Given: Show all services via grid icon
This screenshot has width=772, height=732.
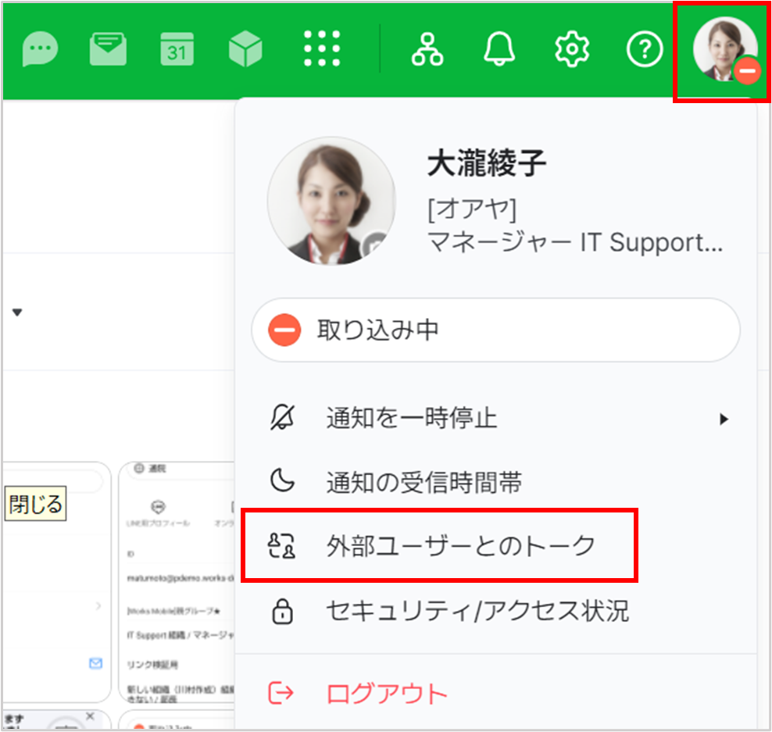Looking at the screenshot, I should tap(323, 51).
